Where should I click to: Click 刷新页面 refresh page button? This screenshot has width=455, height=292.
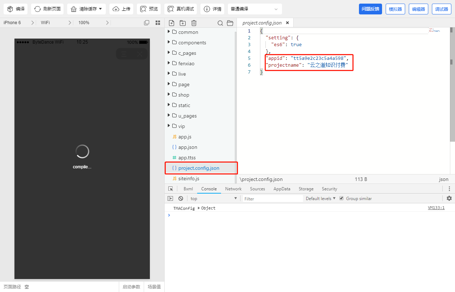pos(47,9)
